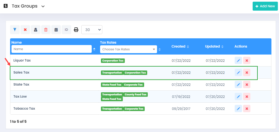Edit the Liquor Tax group
Screen dimensions: 279x132
(x=238, y=61)
